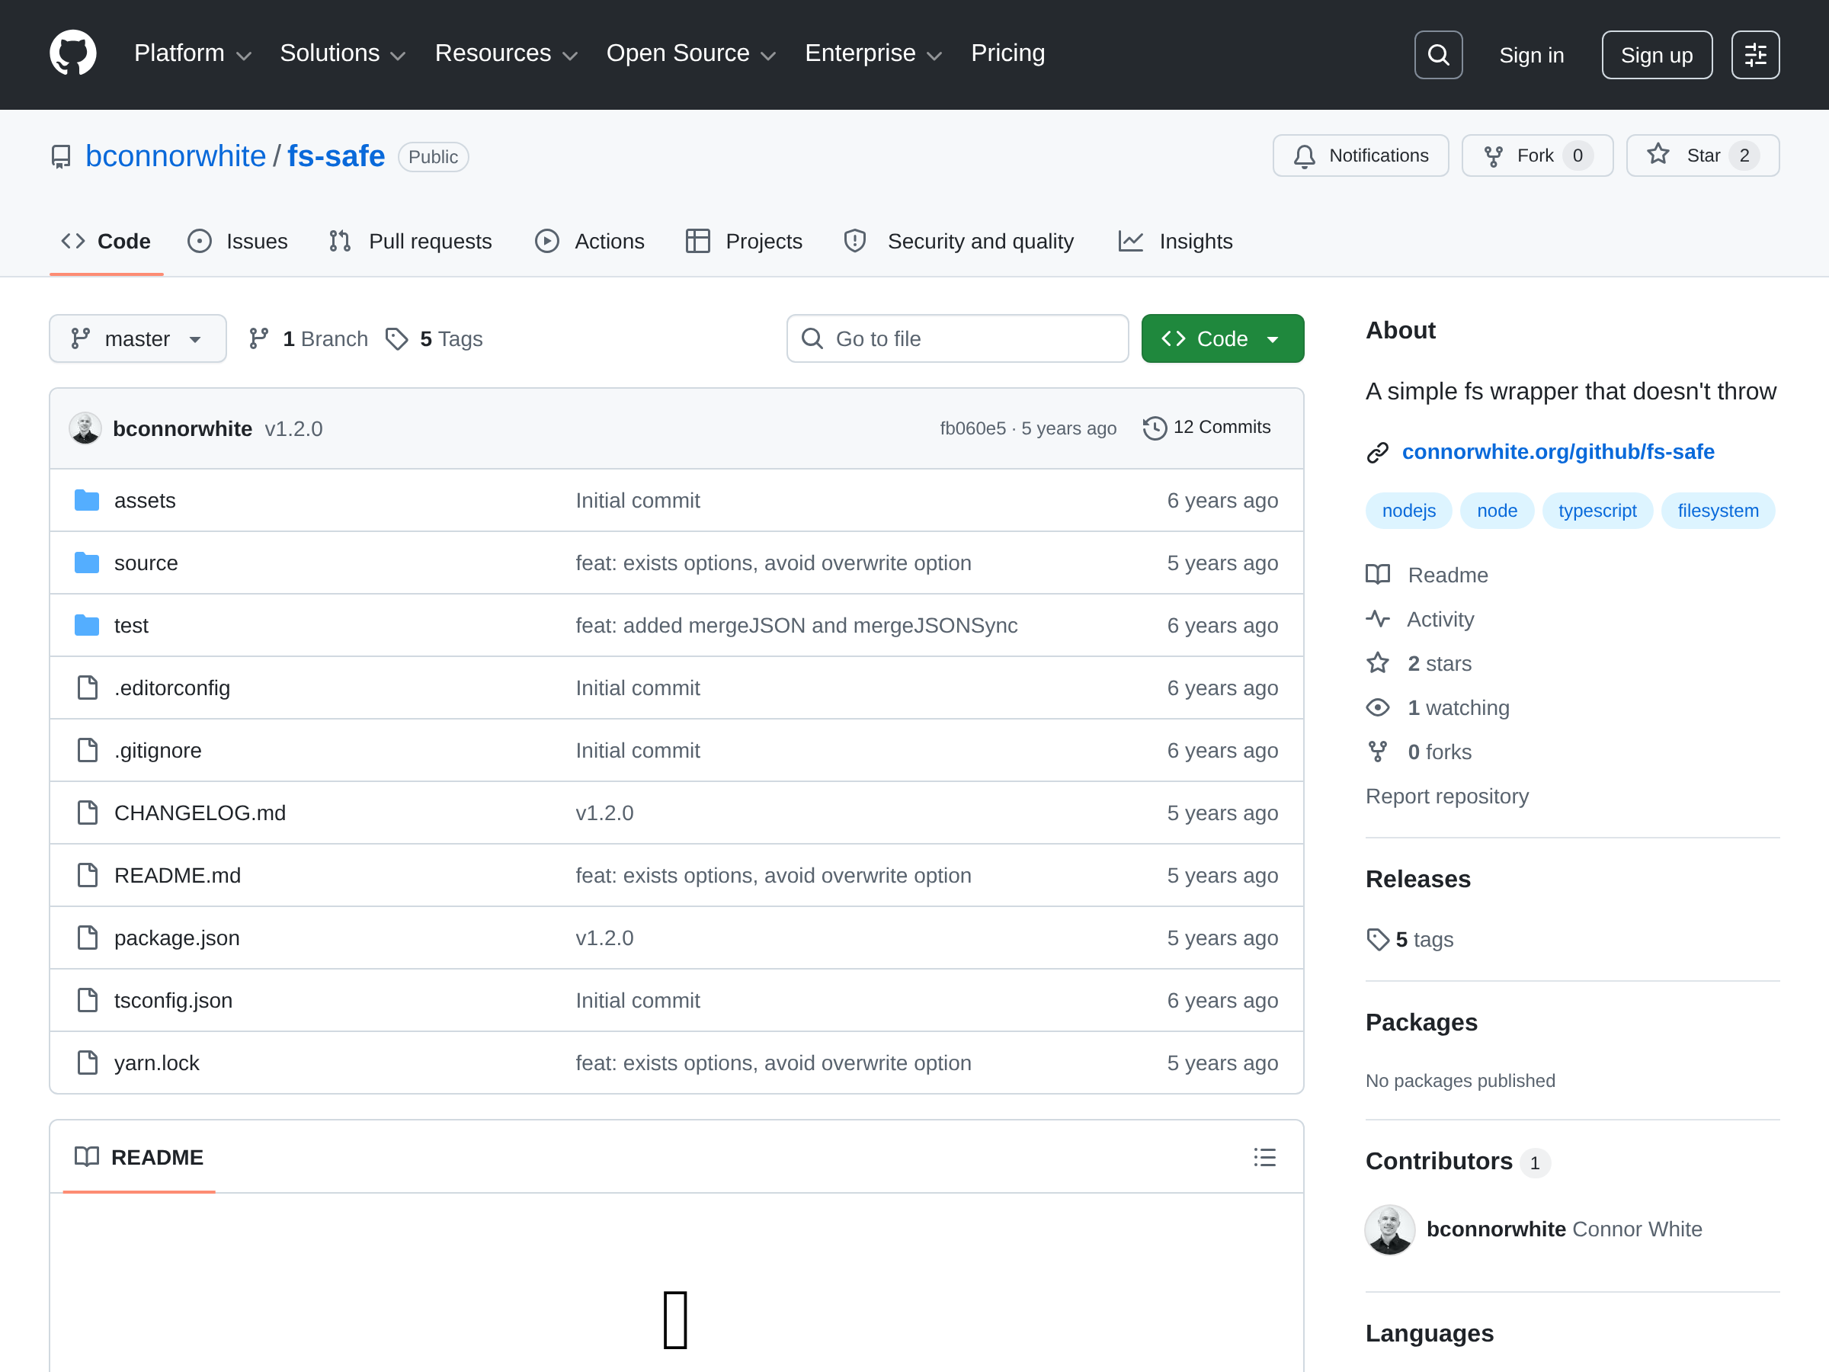
Task: Open the bconnorwhite owner link
Action: coord(175,156)
